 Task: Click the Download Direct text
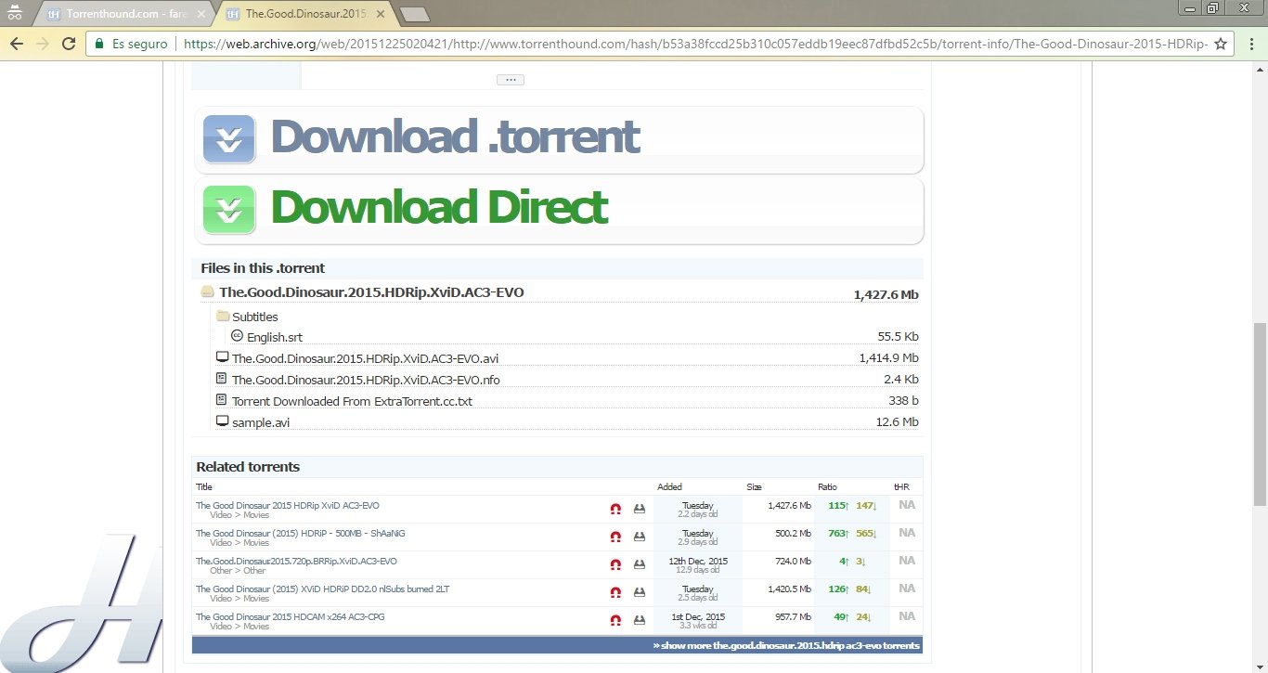[x=439, y=207]
